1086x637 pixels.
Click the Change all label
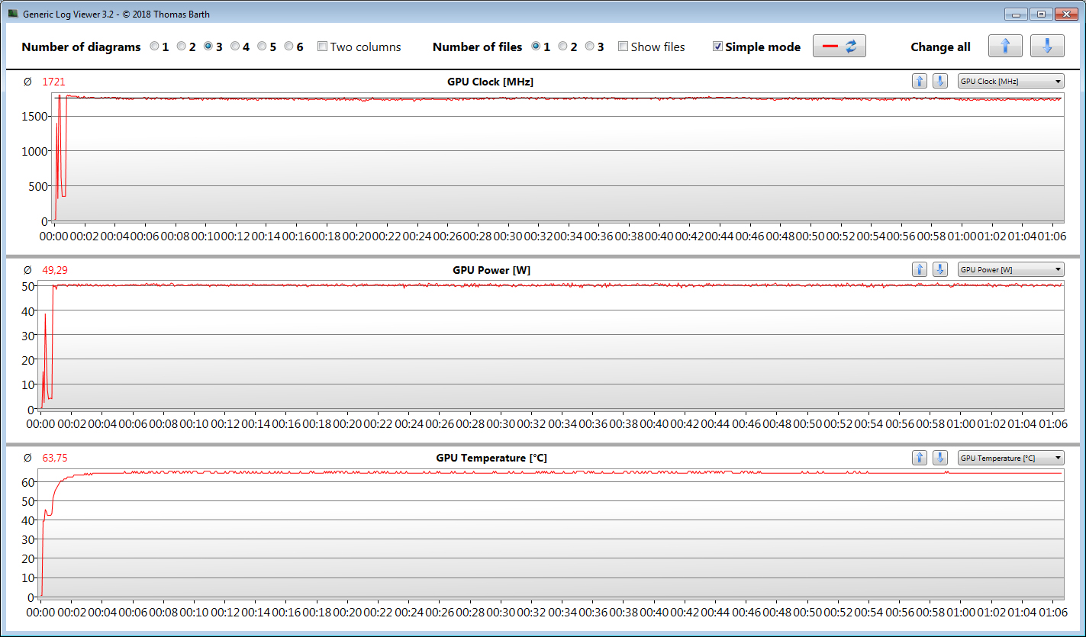click(940, 47)
